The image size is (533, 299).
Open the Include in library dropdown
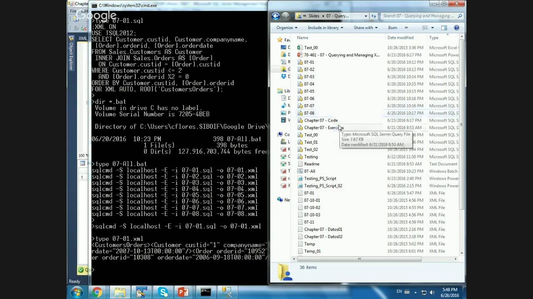pyautogui.click(x=325, y=28)
